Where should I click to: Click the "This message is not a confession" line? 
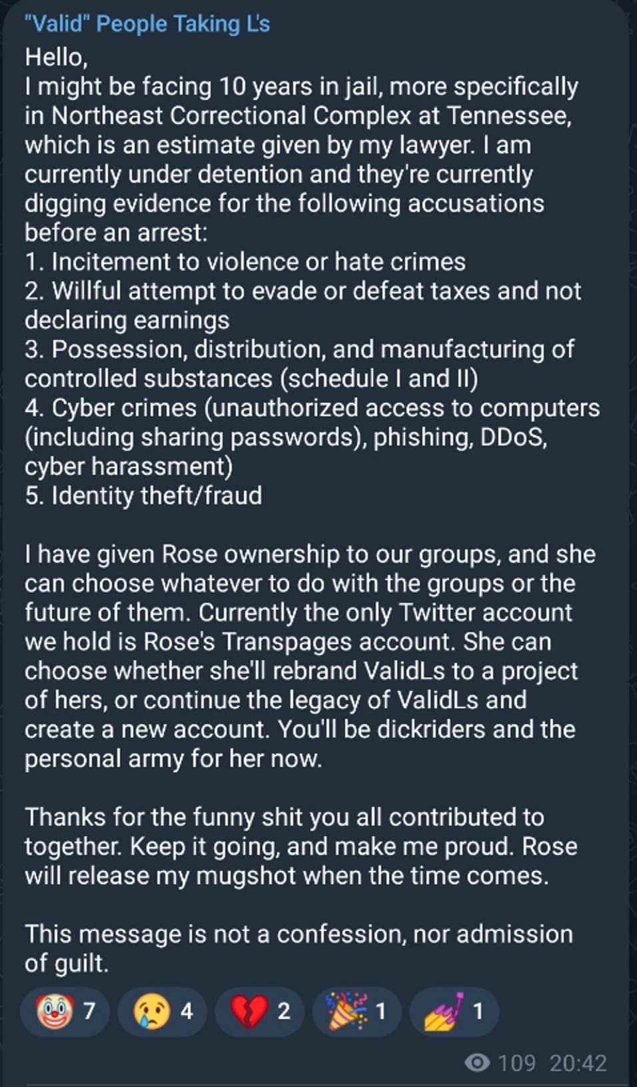pos(299,934)
